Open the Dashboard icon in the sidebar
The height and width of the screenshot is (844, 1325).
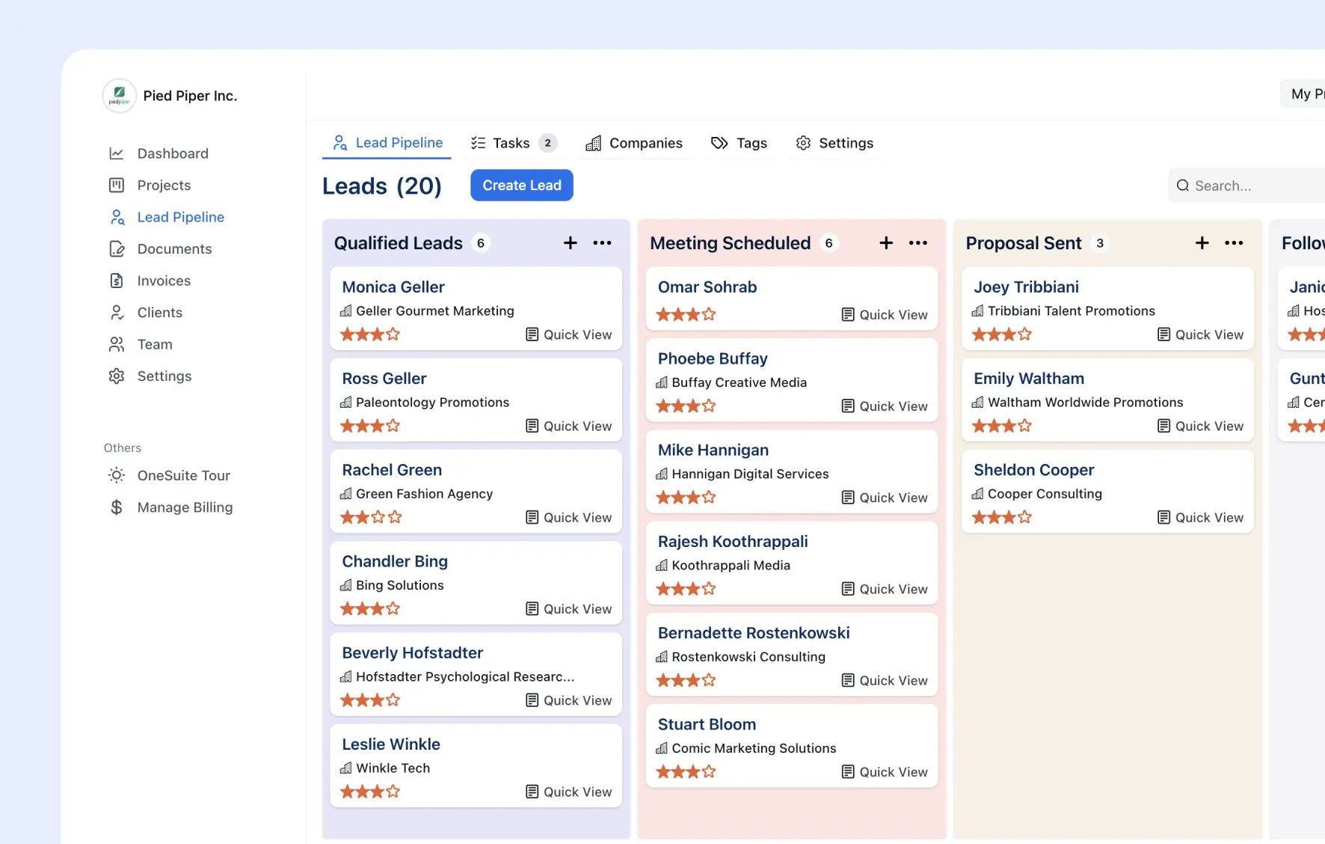(x=117, y=153)
